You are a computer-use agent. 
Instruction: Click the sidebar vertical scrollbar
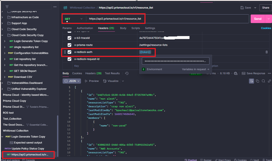tap(57, 133)
